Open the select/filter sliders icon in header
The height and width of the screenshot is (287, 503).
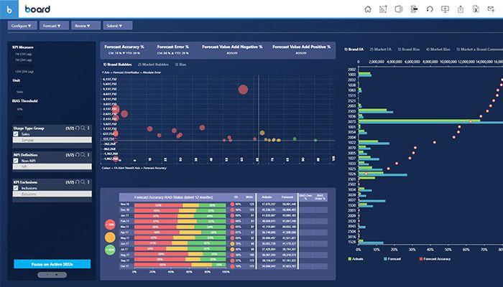(414, 9)
